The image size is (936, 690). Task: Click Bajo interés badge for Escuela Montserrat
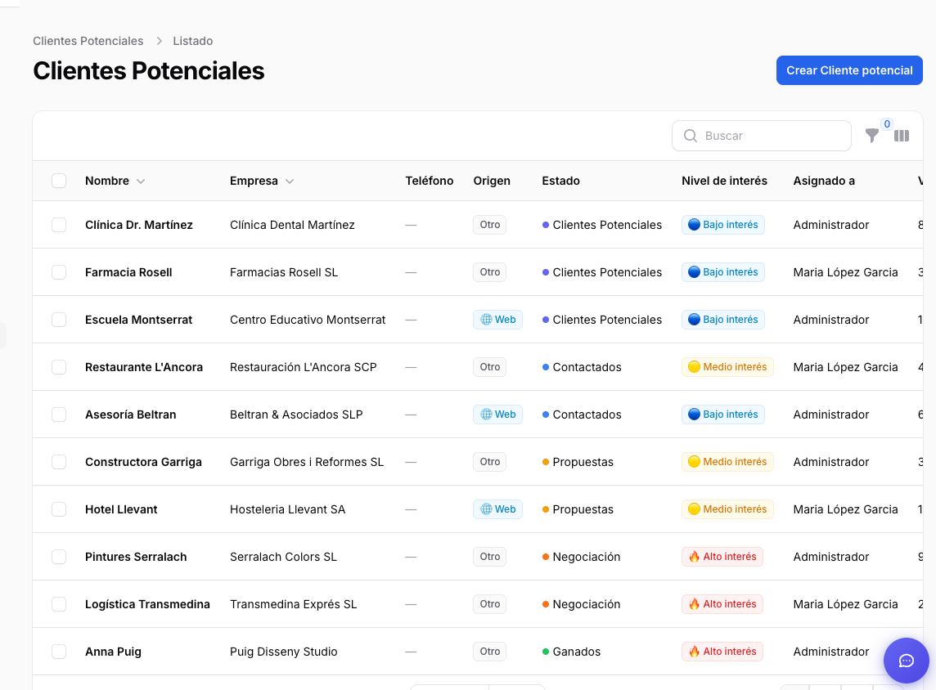(x=723, y=320)
